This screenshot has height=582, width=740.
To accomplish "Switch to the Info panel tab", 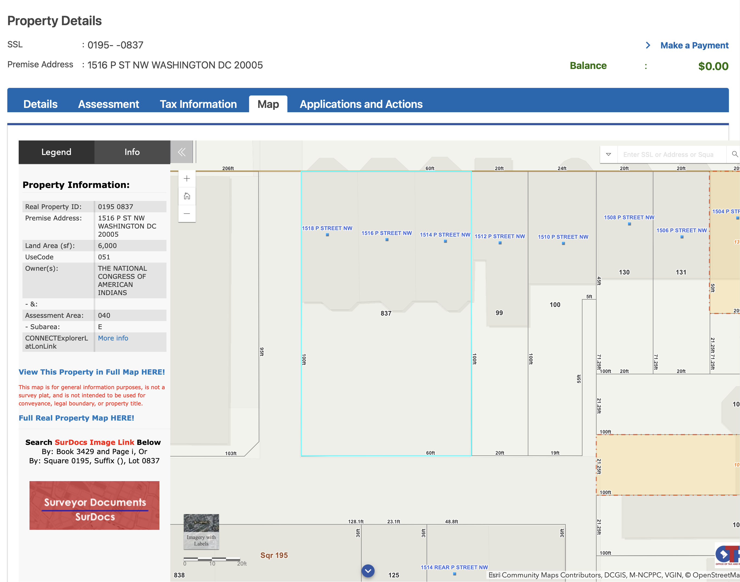I will pyautogui.click(x=132, y=152).
